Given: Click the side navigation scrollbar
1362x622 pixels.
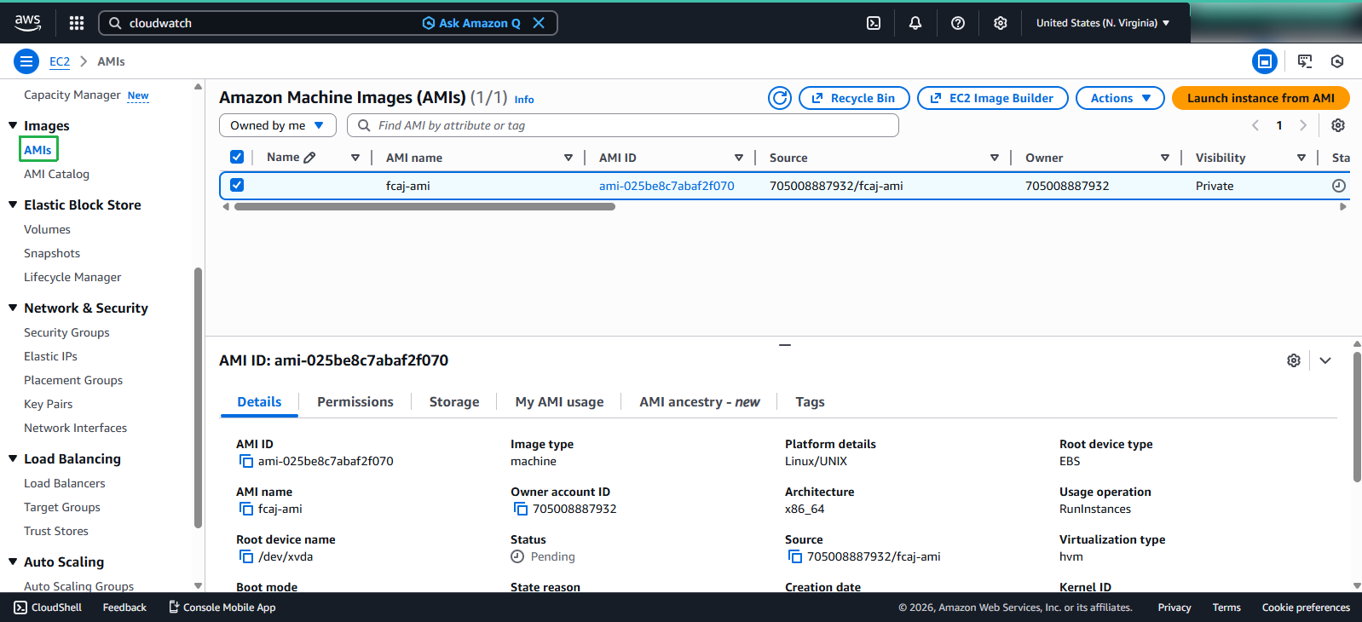Looking at the screenshot, I should click(199, 398).
